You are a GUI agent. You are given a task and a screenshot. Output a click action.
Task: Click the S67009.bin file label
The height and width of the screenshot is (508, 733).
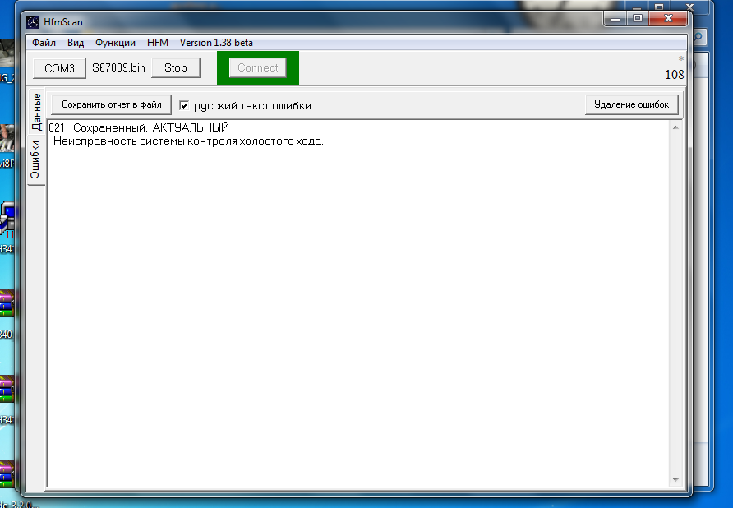[118, 68]
